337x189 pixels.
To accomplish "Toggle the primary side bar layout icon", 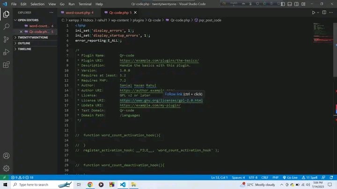I will (x=283, y=4).
